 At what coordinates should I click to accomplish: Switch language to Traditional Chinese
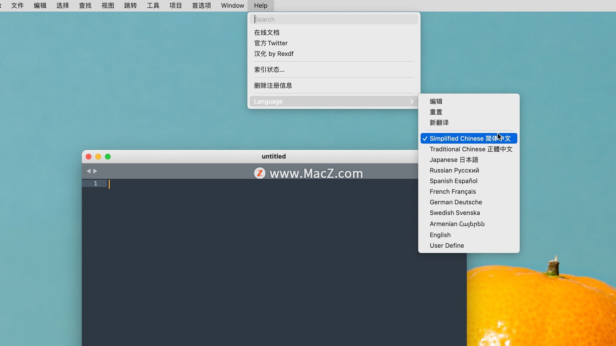(x=471, y=149)
